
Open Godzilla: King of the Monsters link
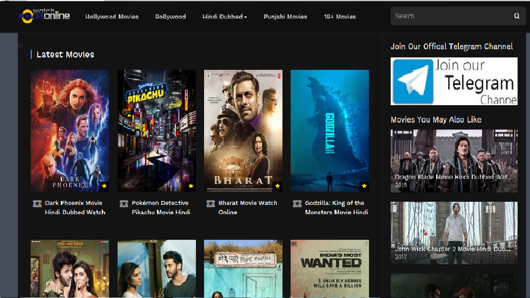click(x=336, y=208)
